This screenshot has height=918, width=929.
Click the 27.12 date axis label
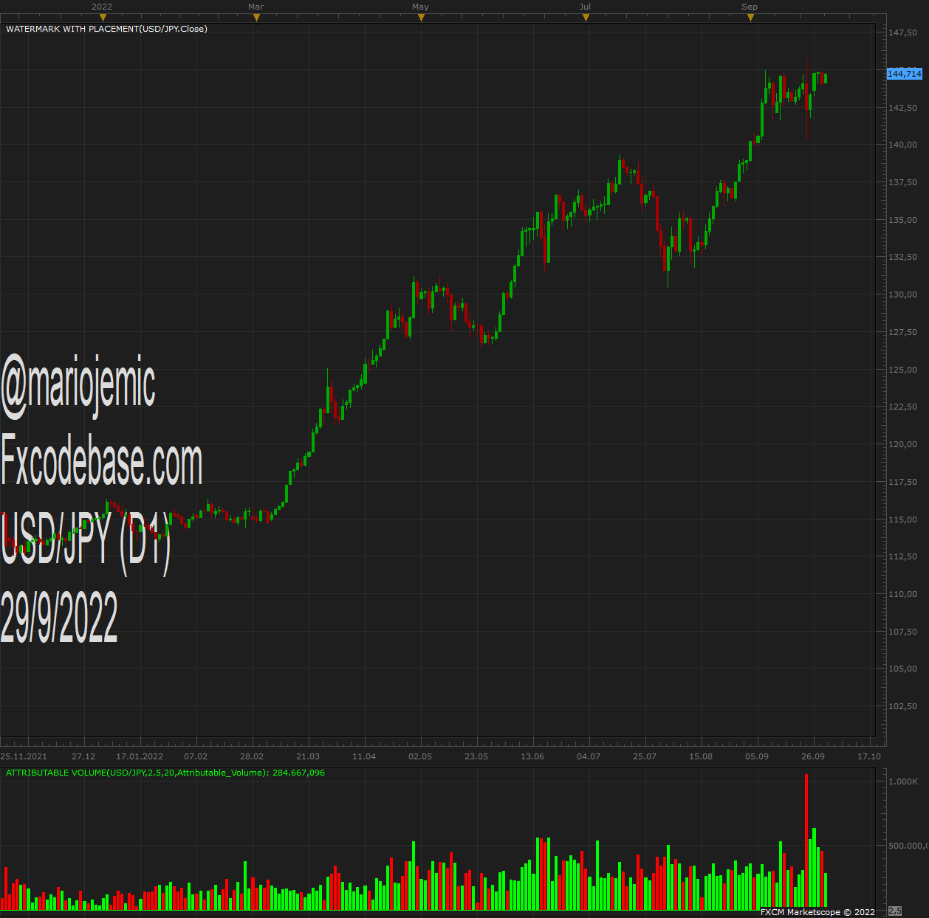83,756
